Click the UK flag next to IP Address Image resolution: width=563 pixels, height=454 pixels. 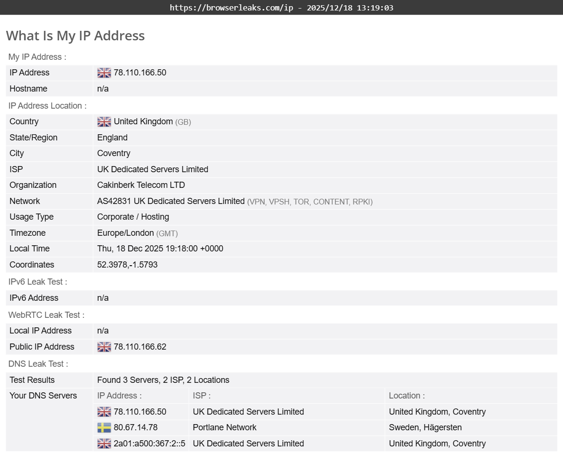pyautogui.click(x=103, y=73)
